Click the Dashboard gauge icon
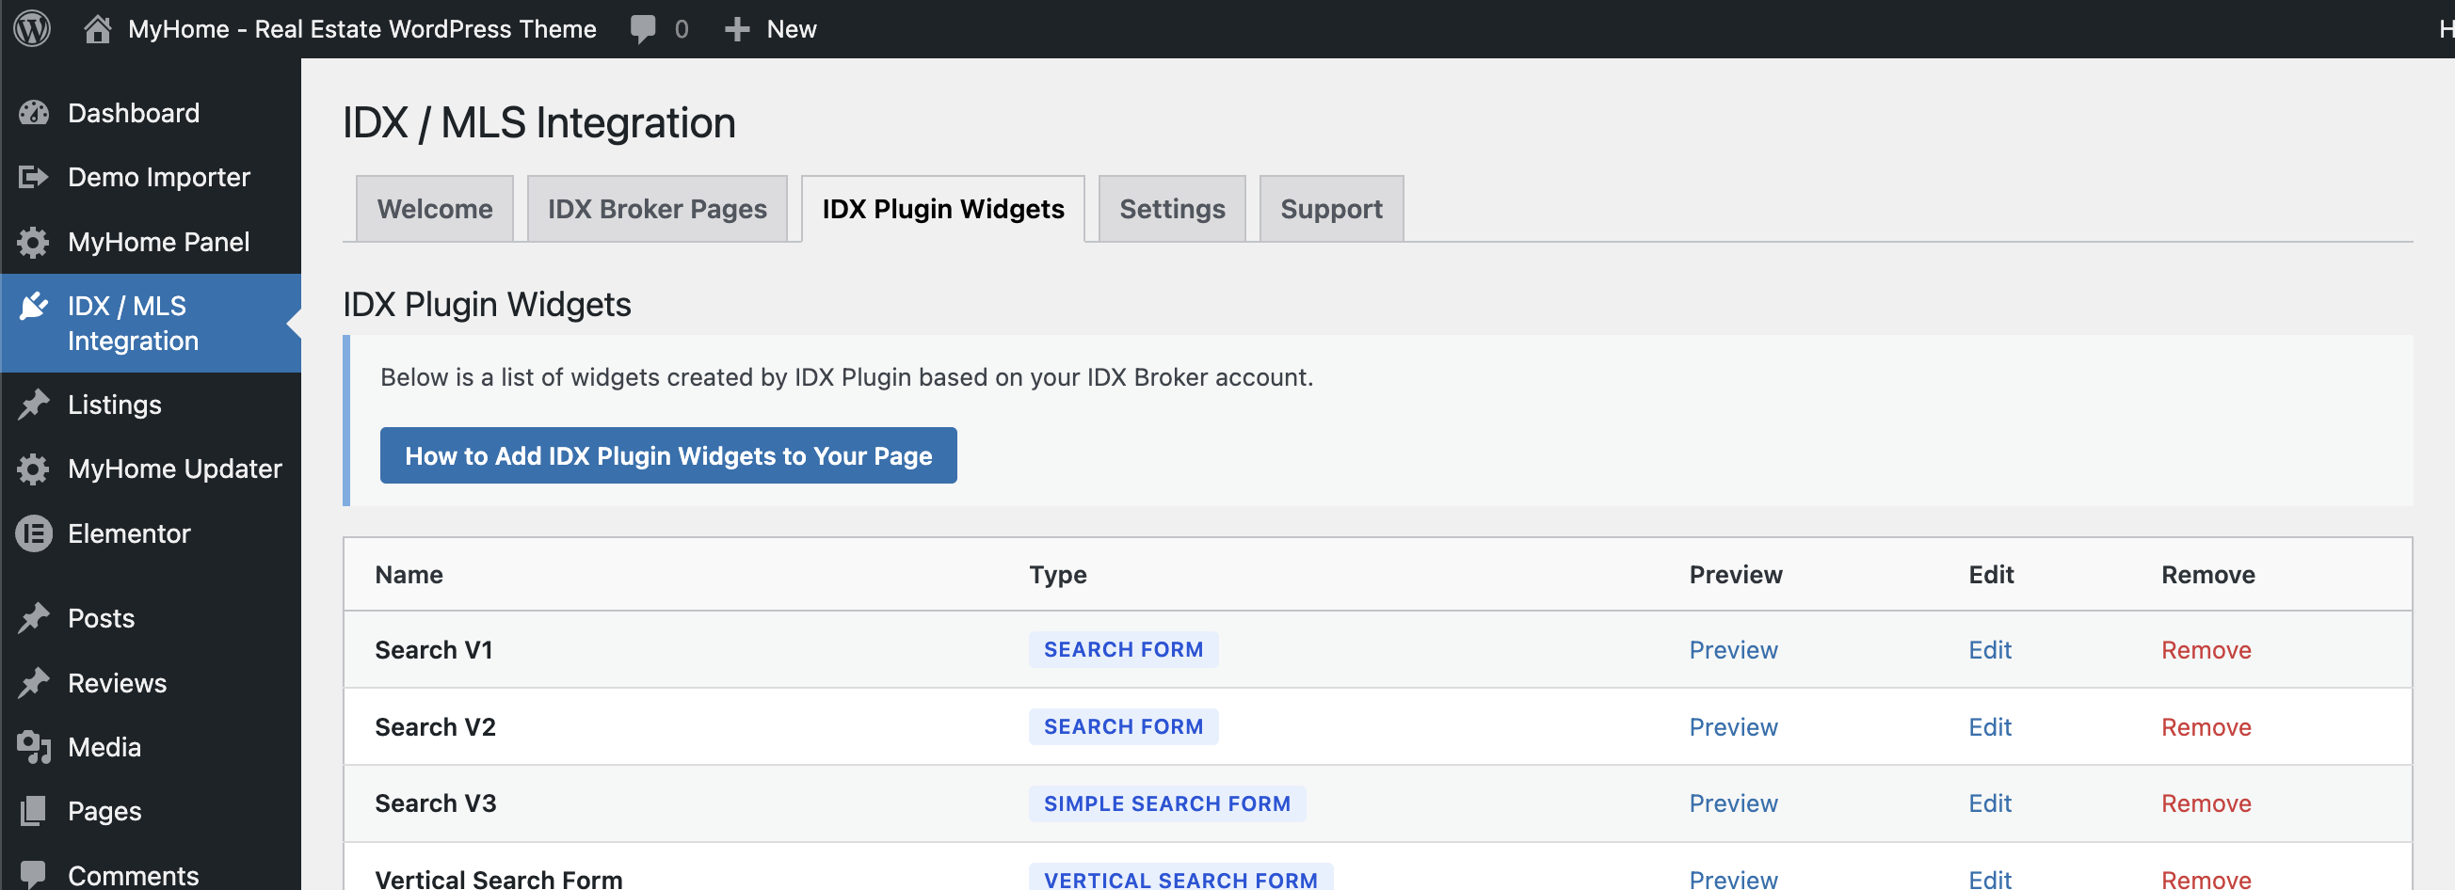 [33, 114]
